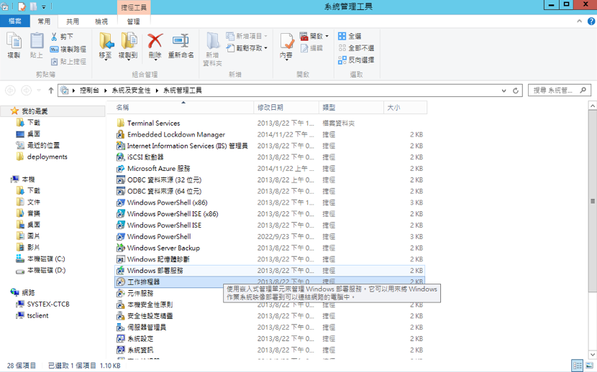Open the 檔案 File tab
597x372 pixels.
tap(15, 21)
